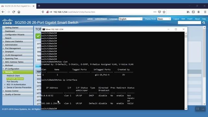Viewport: 208px width, 117px height.
Task: Expand Status and Statistics menu
Action: tap(14, 41)
